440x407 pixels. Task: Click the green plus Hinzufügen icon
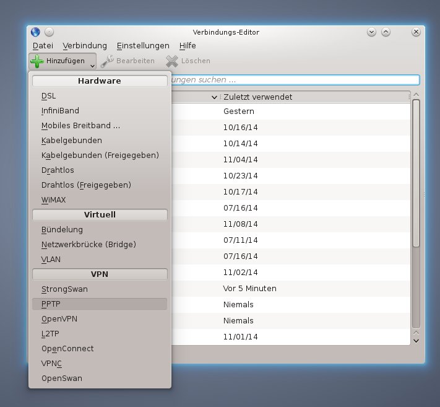click(x=37, y=61)
